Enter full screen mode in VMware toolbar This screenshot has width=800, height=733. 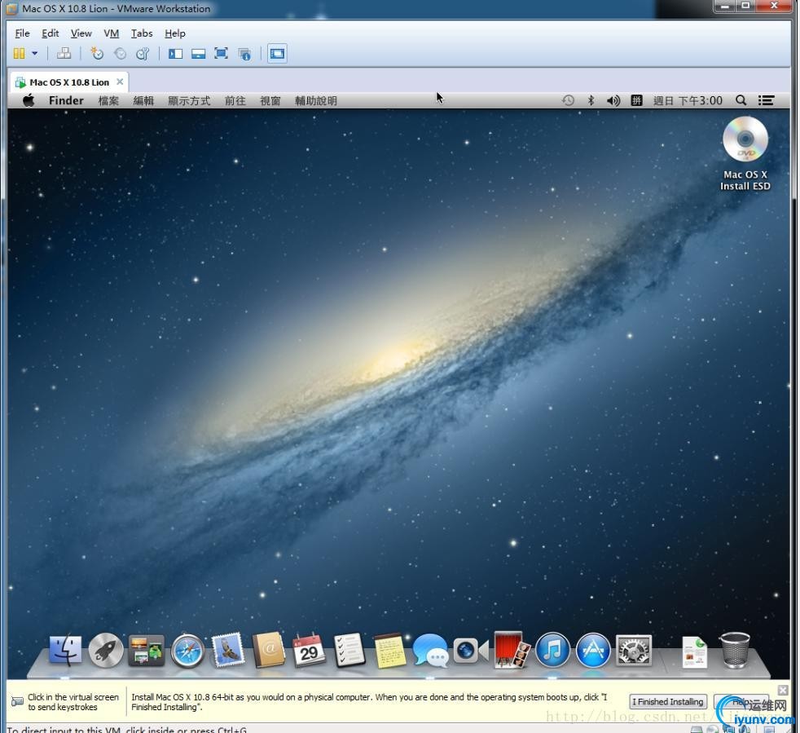pos(221,53)
